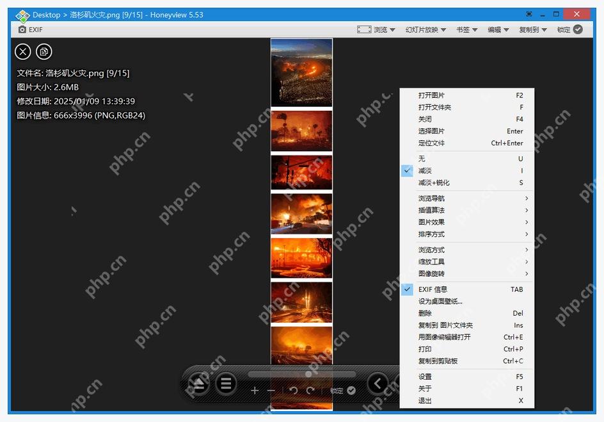The height and width of the screenshot is (422, 604).
Task: Choose 关闭 from context menu
Action: 467,119
